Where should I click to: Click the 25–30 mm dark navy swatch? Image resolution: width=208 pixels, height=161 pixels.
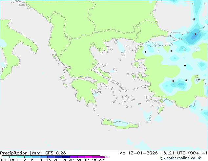pyautogui.click(x=66, y=157)
